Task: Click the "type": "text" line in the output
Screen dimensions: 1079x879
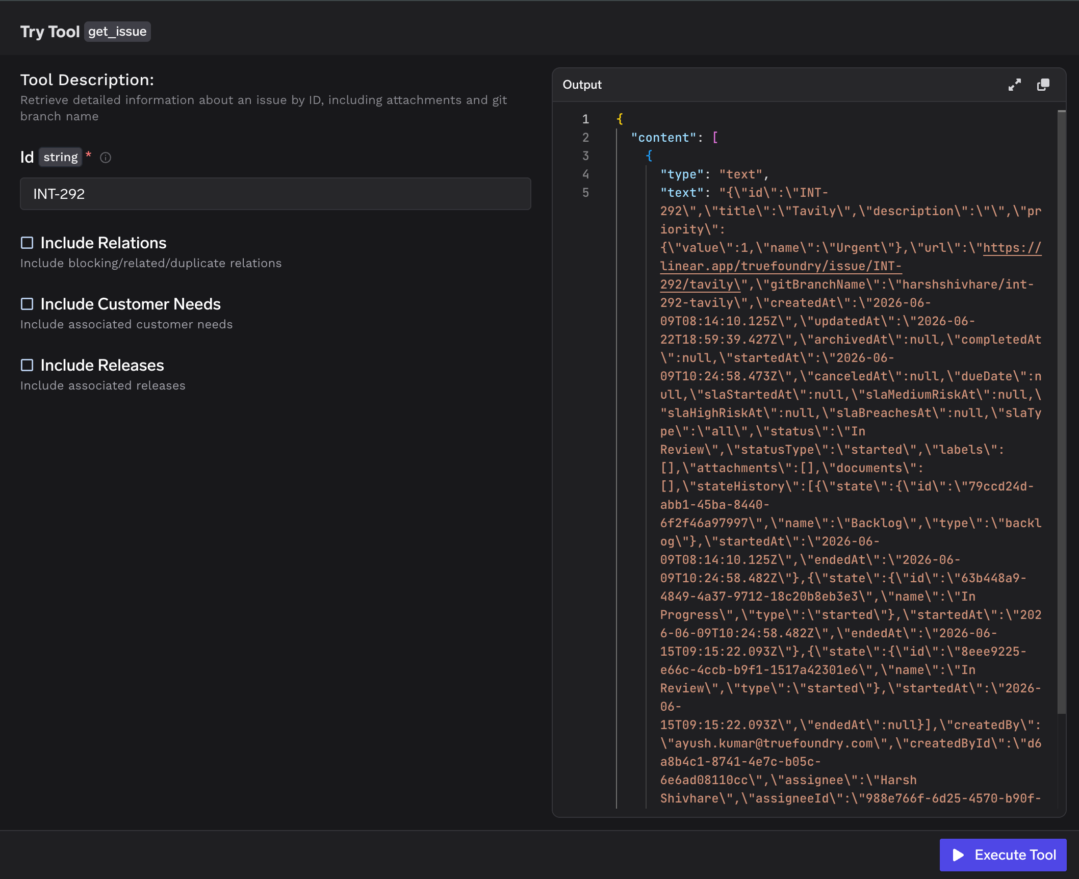Action: [714, 174]
